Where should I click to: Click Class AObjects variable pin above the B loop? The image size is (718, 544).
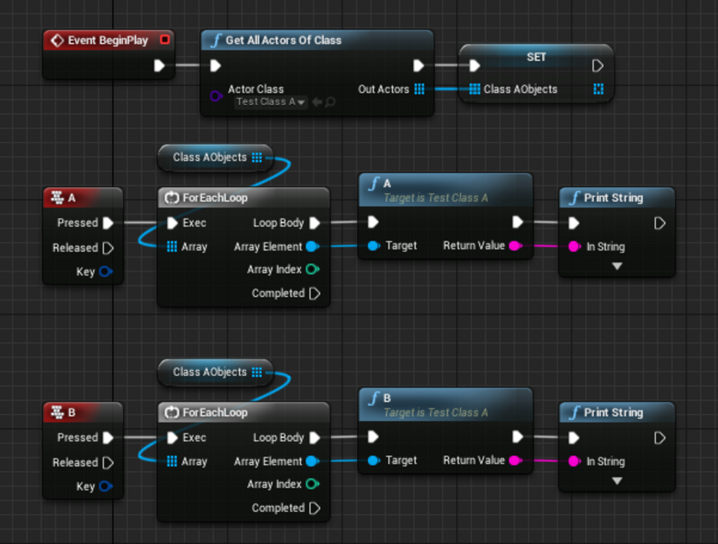click(x=257, y=372)
